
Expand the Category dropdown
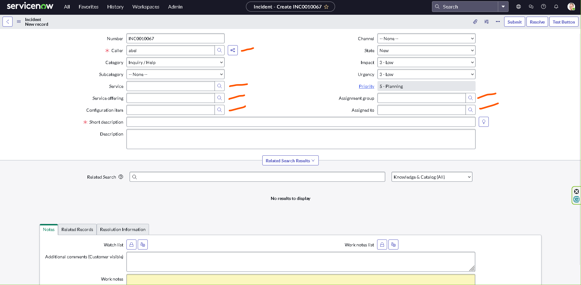click(175, 62)
